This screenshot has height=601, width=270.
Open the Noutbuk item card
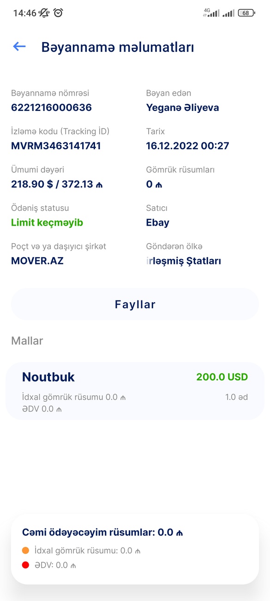click(135, 391)
